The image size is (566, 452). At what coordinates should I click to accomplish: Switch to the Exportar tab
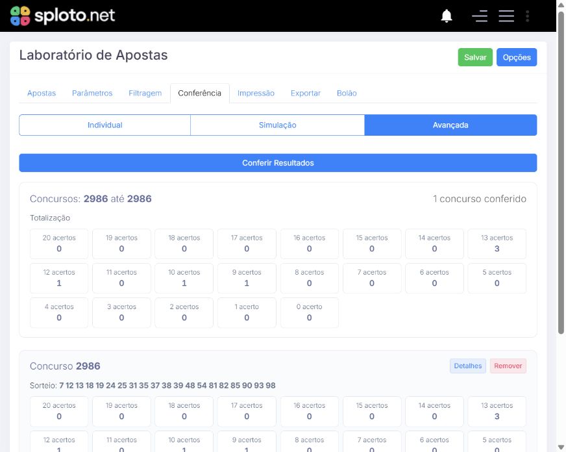[x=305, y=93]
